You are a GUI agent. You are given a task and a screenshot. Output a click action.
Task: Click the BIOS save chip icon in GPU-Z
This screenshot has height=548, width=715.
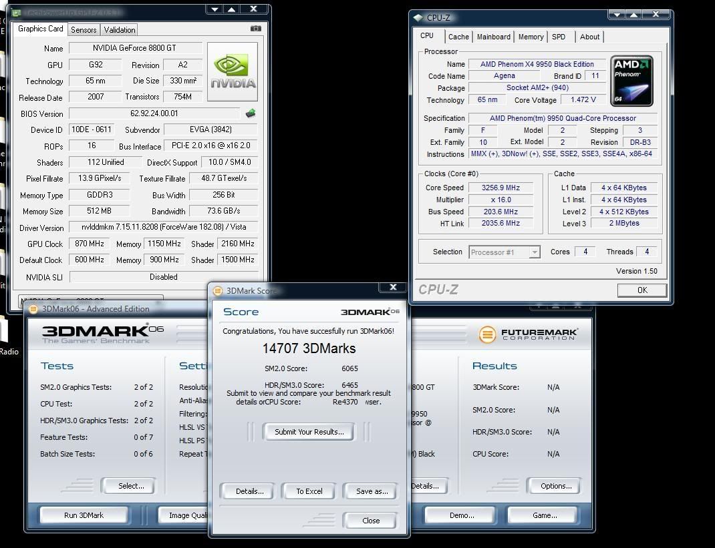pyautogui.click(x=251, y=113)
